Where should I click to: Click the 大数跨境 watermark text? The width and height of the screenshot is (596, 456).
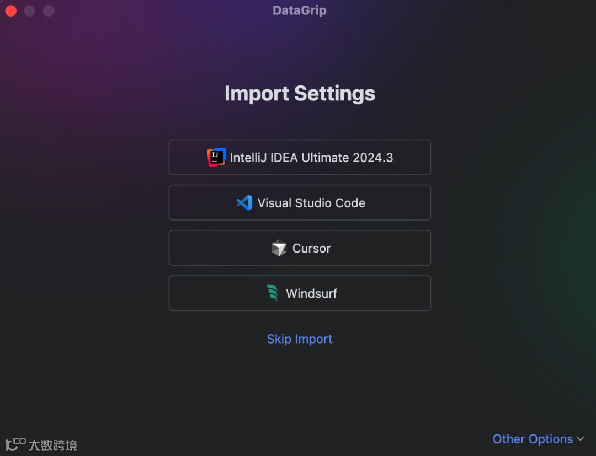pos(53,445)
